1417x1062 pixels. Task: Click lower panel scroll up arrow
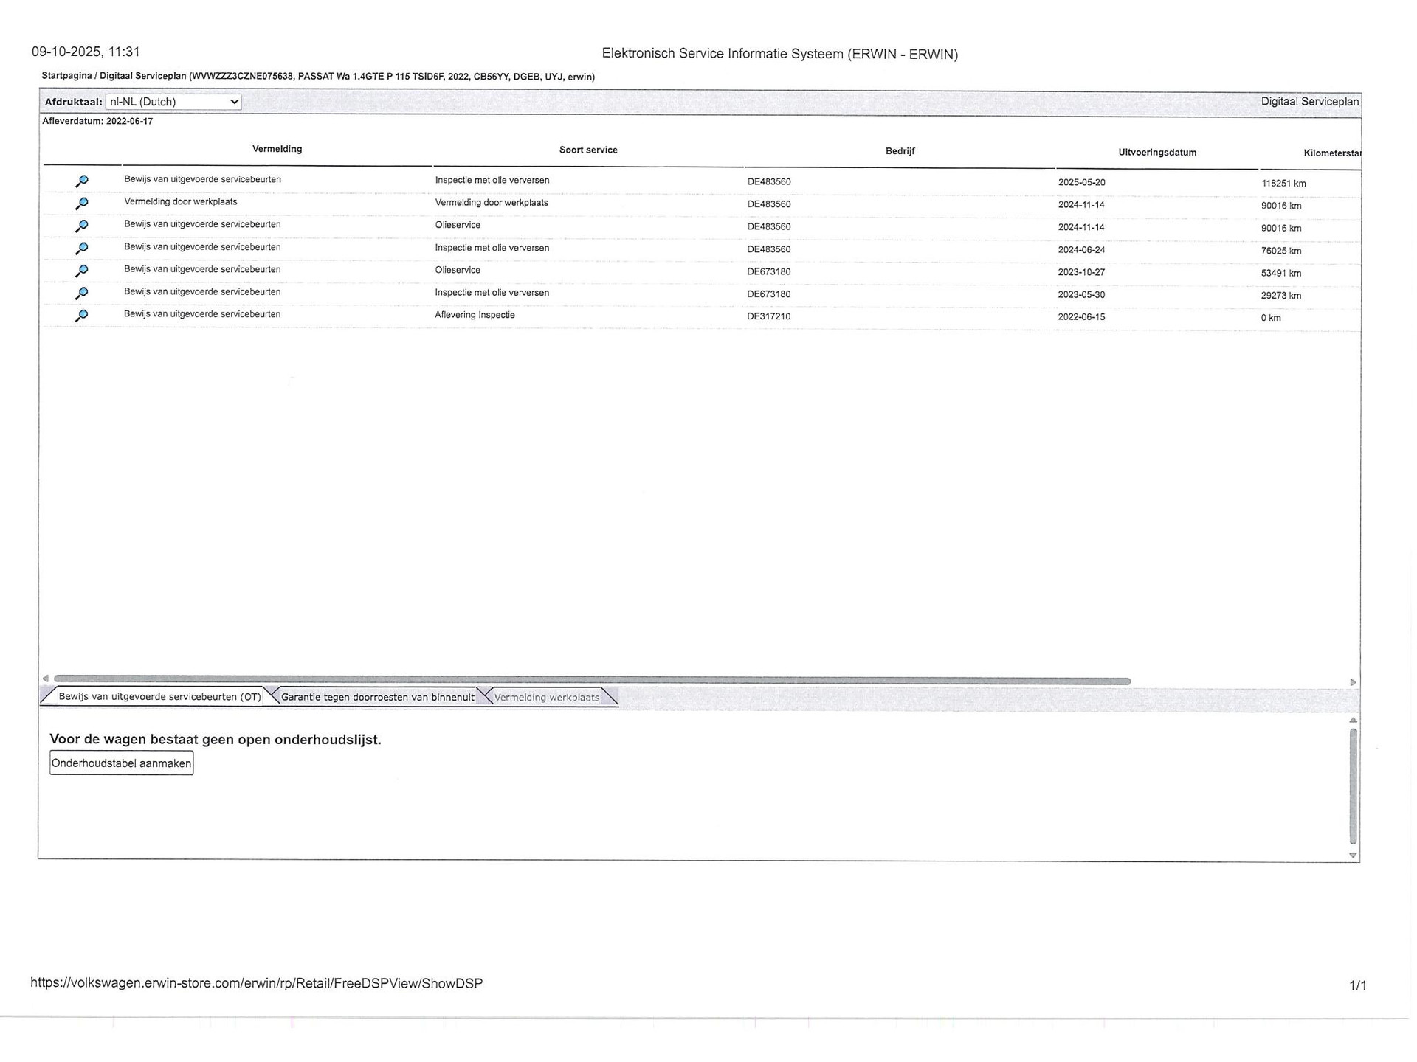1353,720
